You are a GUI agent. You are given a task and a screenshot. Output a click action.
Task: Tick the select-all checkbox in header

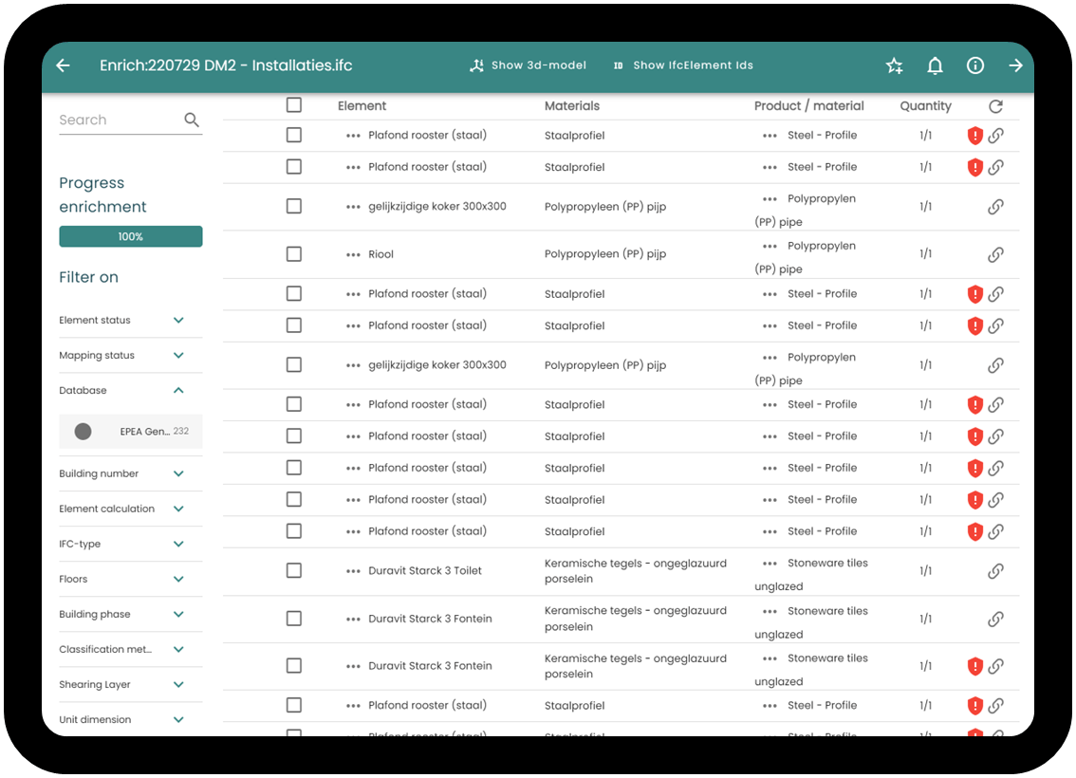click(x=294, y=105)
